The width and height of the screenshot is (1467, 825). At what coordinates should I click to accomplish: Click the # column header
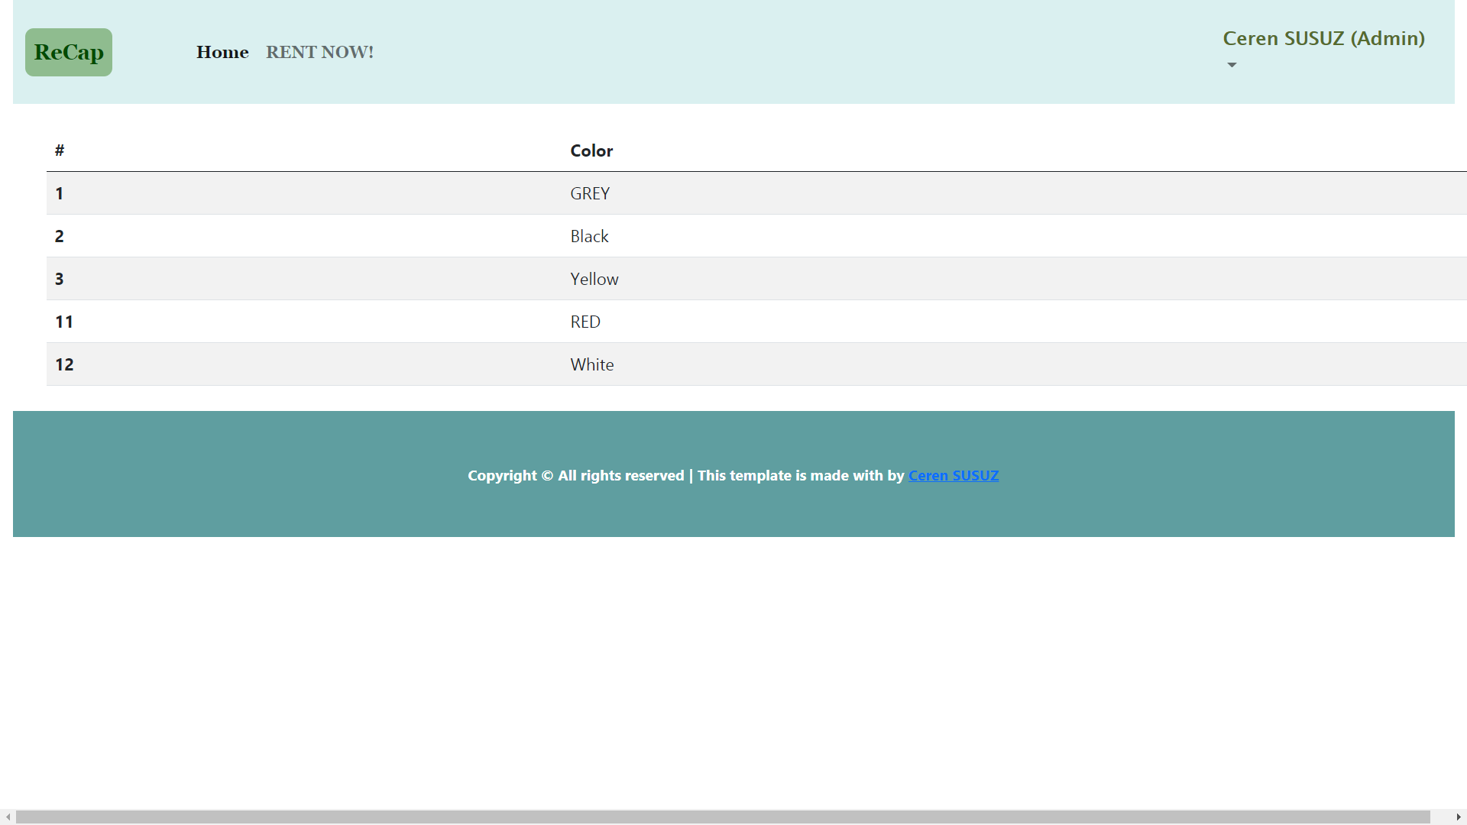coord(60,150)
